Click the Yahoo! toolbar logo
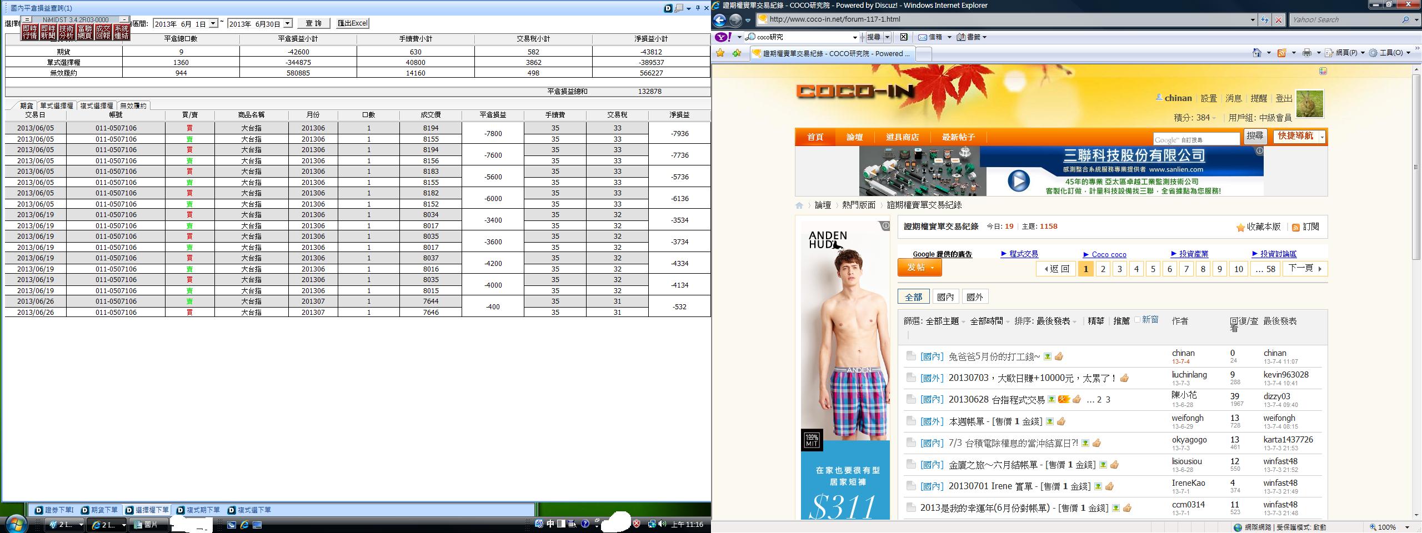Screen dimensions: 1422x533 [x=723, y=37]
